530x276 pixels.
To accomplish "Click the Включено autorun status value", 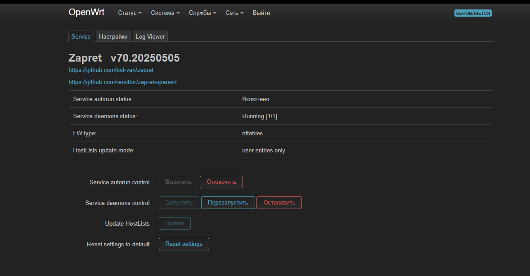I will (x=256, y=99).
